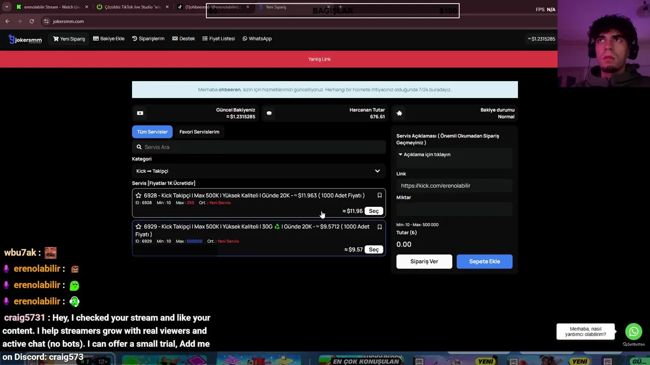This screenshot has height=365, width=650.
Task: Click the Servis Ara search field
Action: [x=259, y=147]
